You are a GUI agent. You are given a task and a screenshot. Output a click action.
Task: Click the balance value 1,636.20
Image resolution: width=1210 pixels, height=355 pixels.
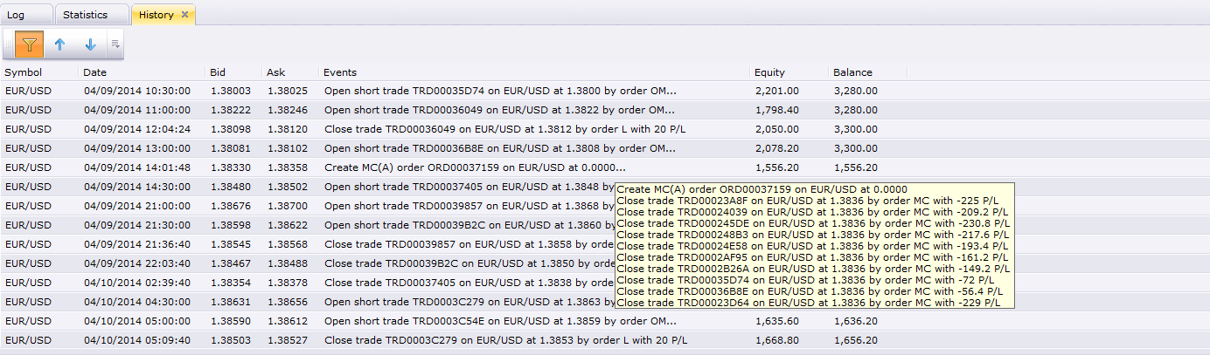pos(855,321)
